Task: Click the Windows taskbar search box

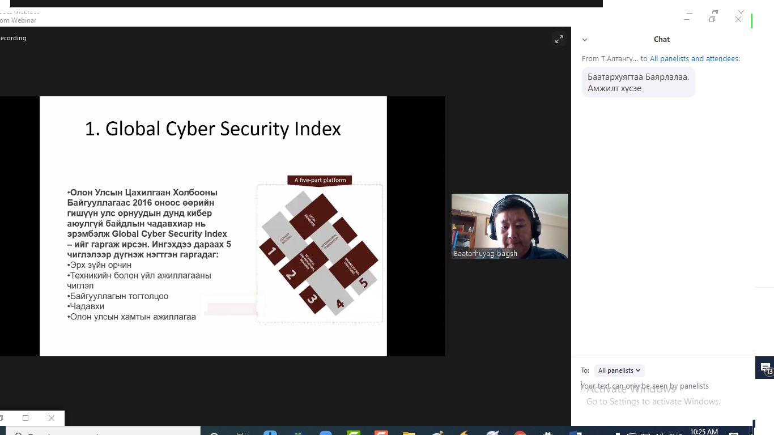Action: click(x=102, y=433)
